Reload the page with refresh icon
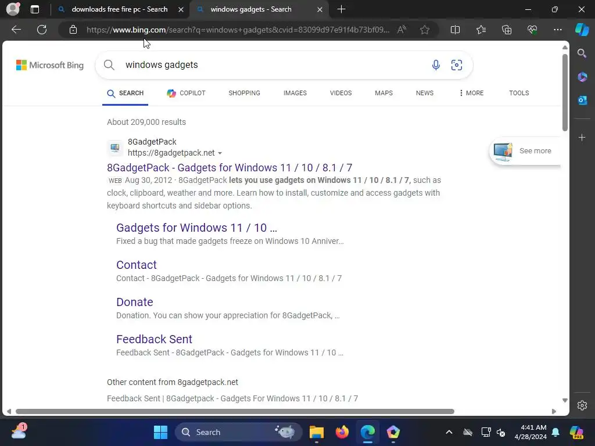The height and width of the screenshot is (446, 595). coord(42,30)
